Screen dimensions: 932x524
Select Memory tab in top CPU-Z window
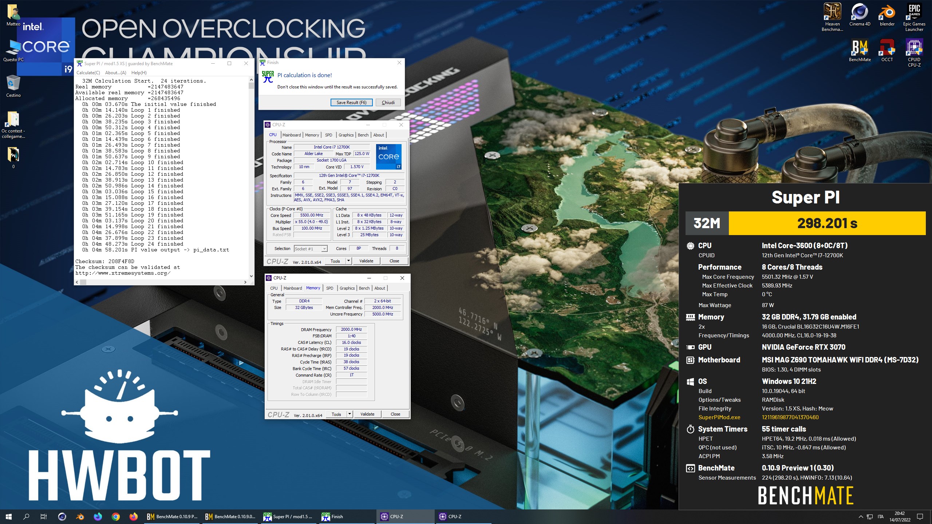click(x=312, y=135)
